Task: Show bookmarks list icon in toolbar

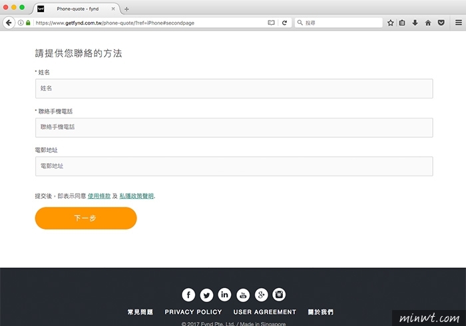Action: (402, 23)
